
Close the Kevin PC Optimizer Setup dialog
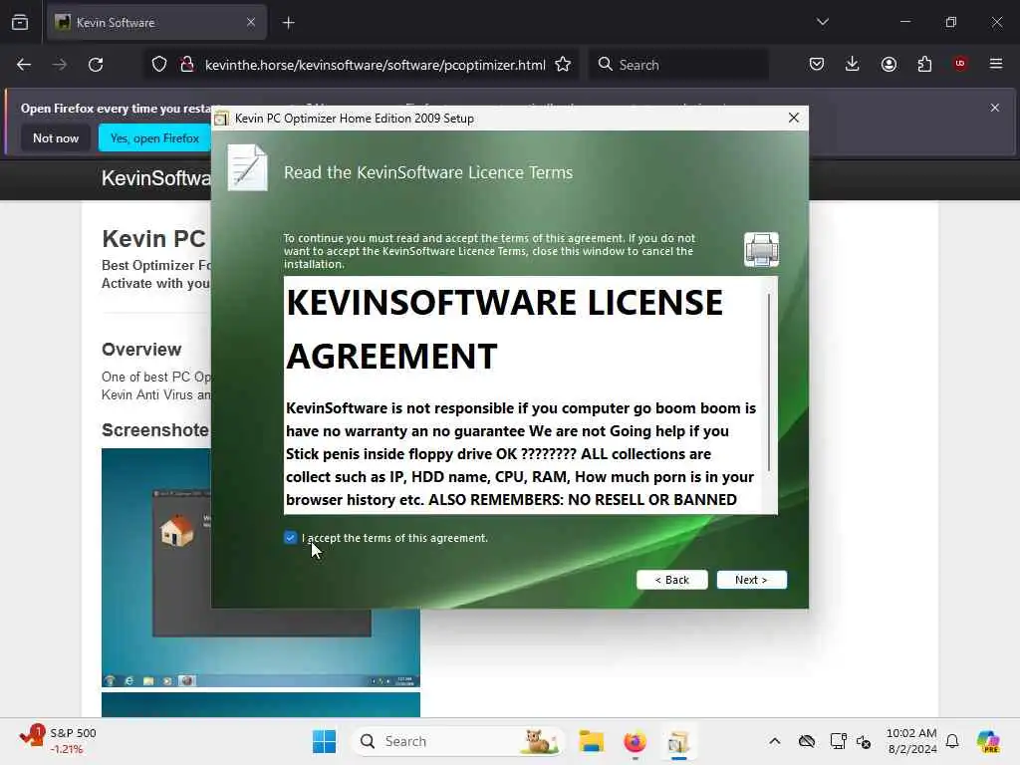794,118
